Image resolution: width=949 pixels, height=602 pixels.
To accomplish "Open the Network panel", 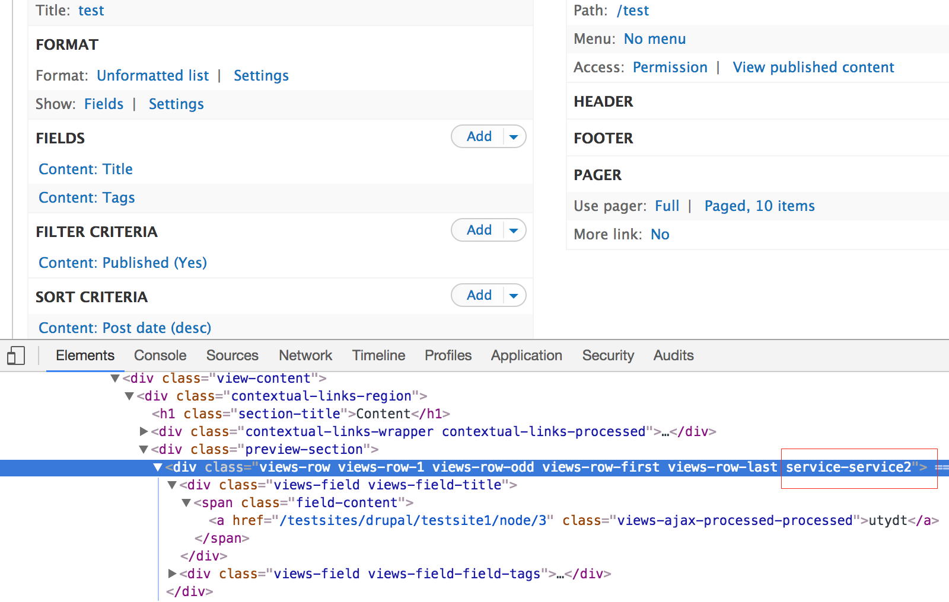I will click(x=305, y=355).
